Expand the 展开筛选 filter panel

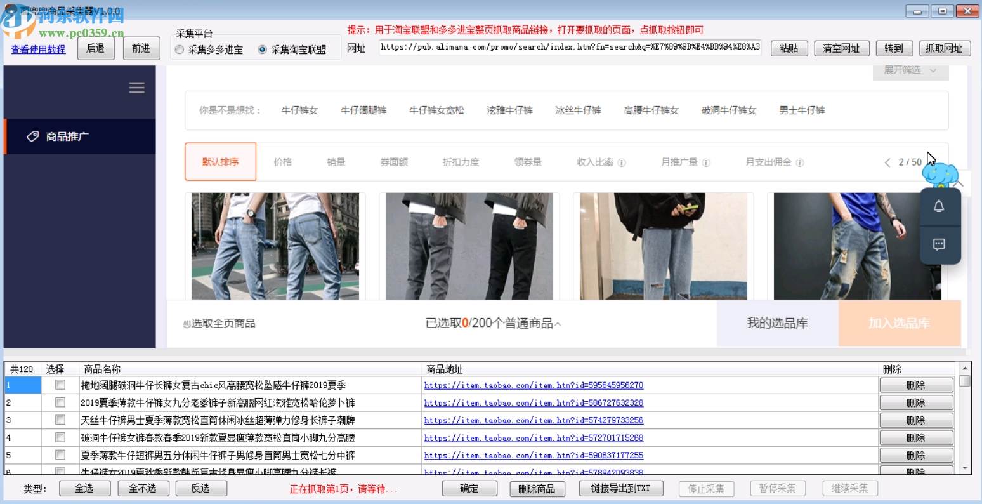click(910, 71)
